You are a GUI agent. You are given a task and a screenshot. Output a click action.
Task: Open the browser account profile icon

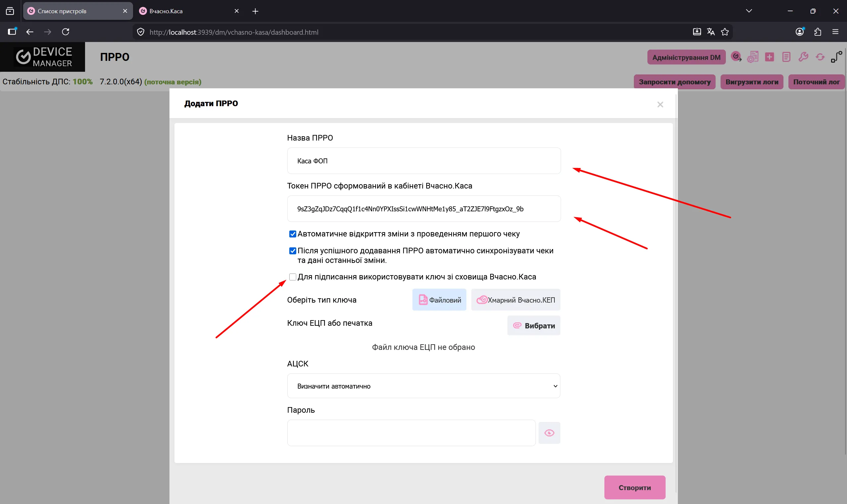(800, 32)
